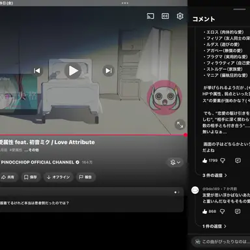The width and height of the screenshot is (250, 250).
Task: Enter fullscreen with the expand arrows icon
Action: click(180, 124)
